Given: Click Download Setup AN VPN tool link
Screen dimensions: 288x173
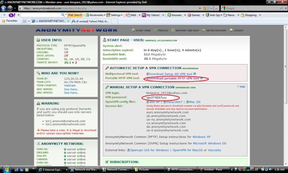Looking at the screenshot, I should (x=170, y=74).
